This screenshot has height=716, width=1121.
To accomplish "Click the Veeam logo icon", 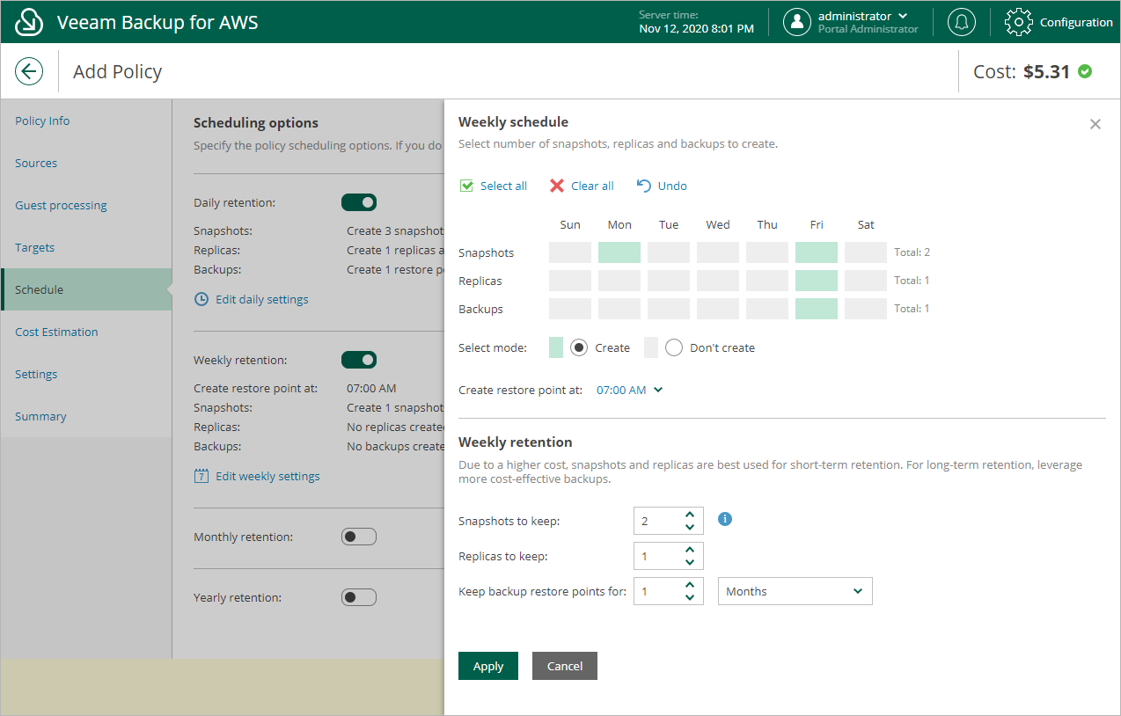I will click(x=30, y=22).
